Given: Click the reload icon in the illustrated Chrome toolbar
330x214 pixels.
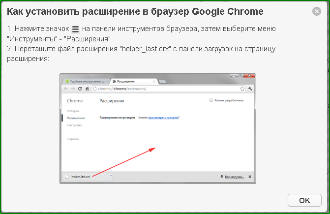Looking at the screenshot, I should pyautogui.click(x=80, y=89).
